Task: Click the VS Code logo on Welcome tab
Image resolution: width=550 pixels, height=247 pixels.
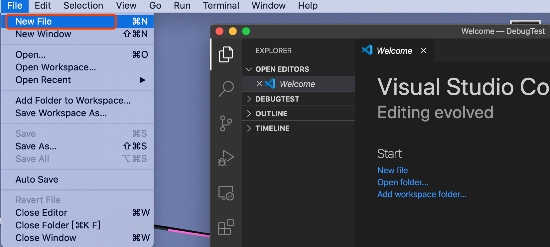Action: [367, 50]
